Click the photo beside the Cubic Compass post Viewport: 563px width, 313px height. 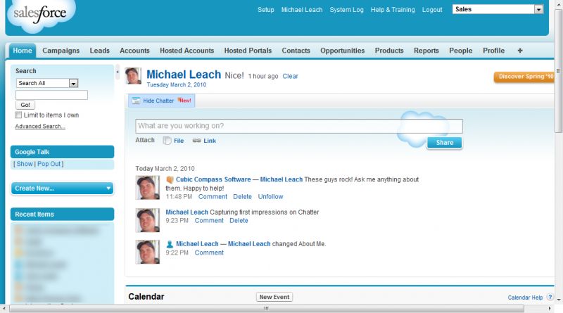pos(148,187)
